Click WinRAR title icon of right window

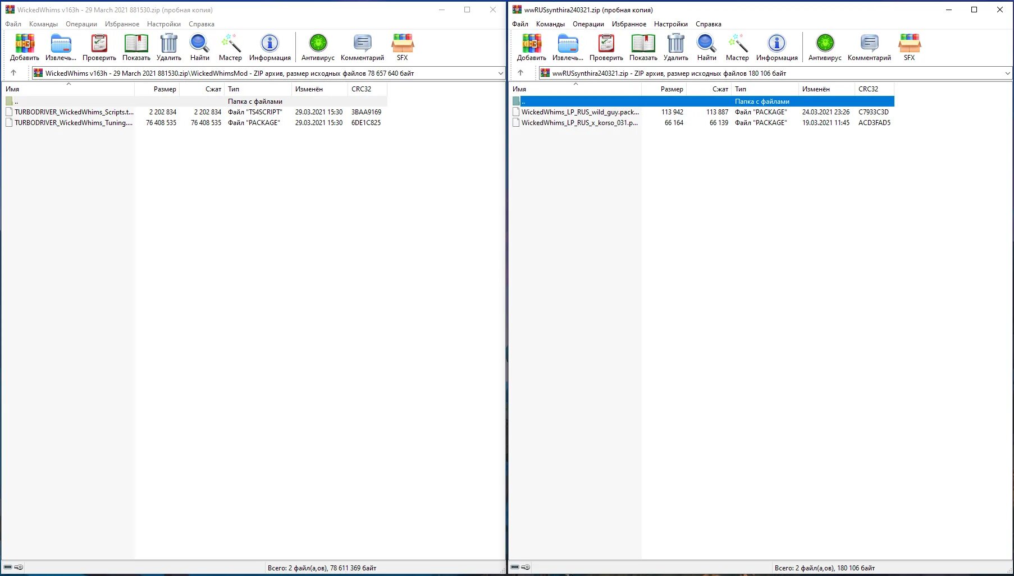tap(517, 10)
